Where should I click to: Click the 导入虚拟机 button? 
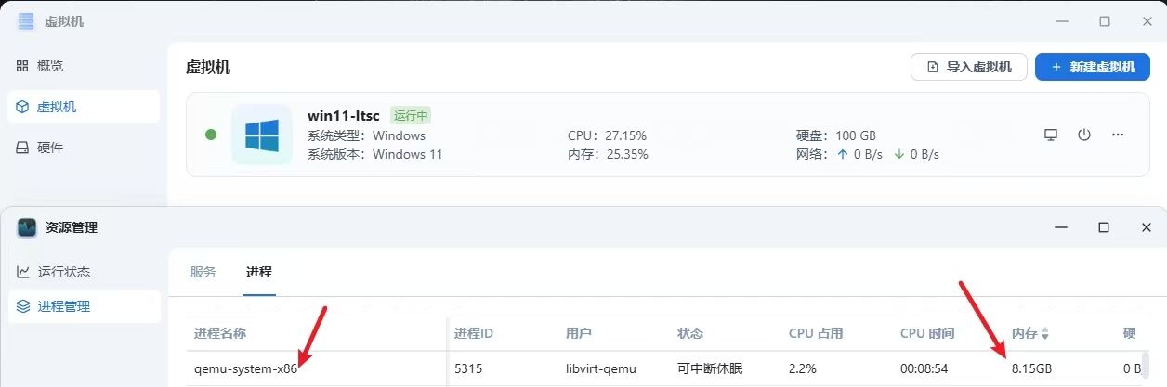968,67
